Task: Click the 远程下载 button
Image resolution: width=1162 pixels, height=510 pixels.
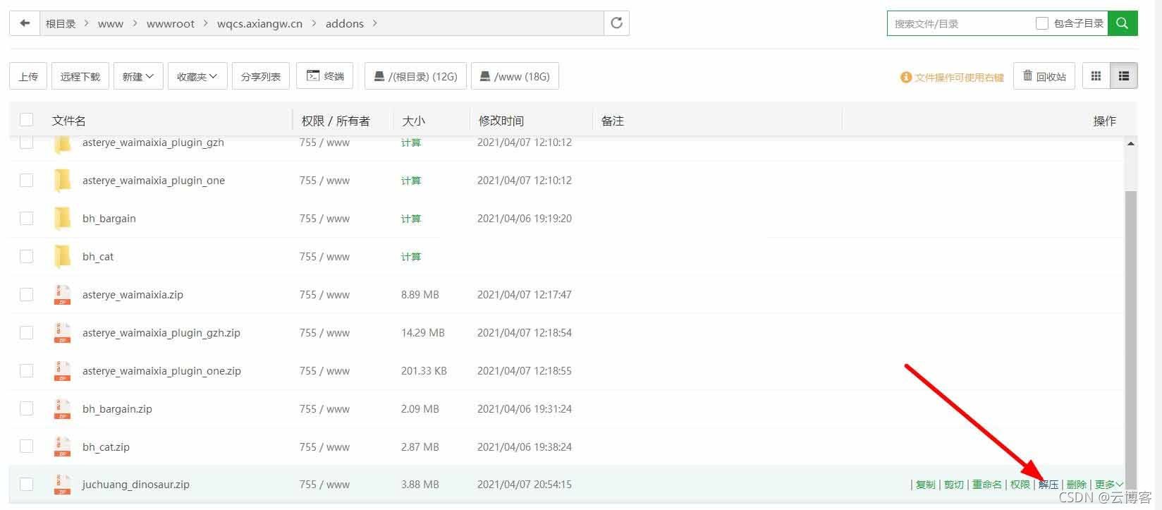Action: click(x=80, y=76)
